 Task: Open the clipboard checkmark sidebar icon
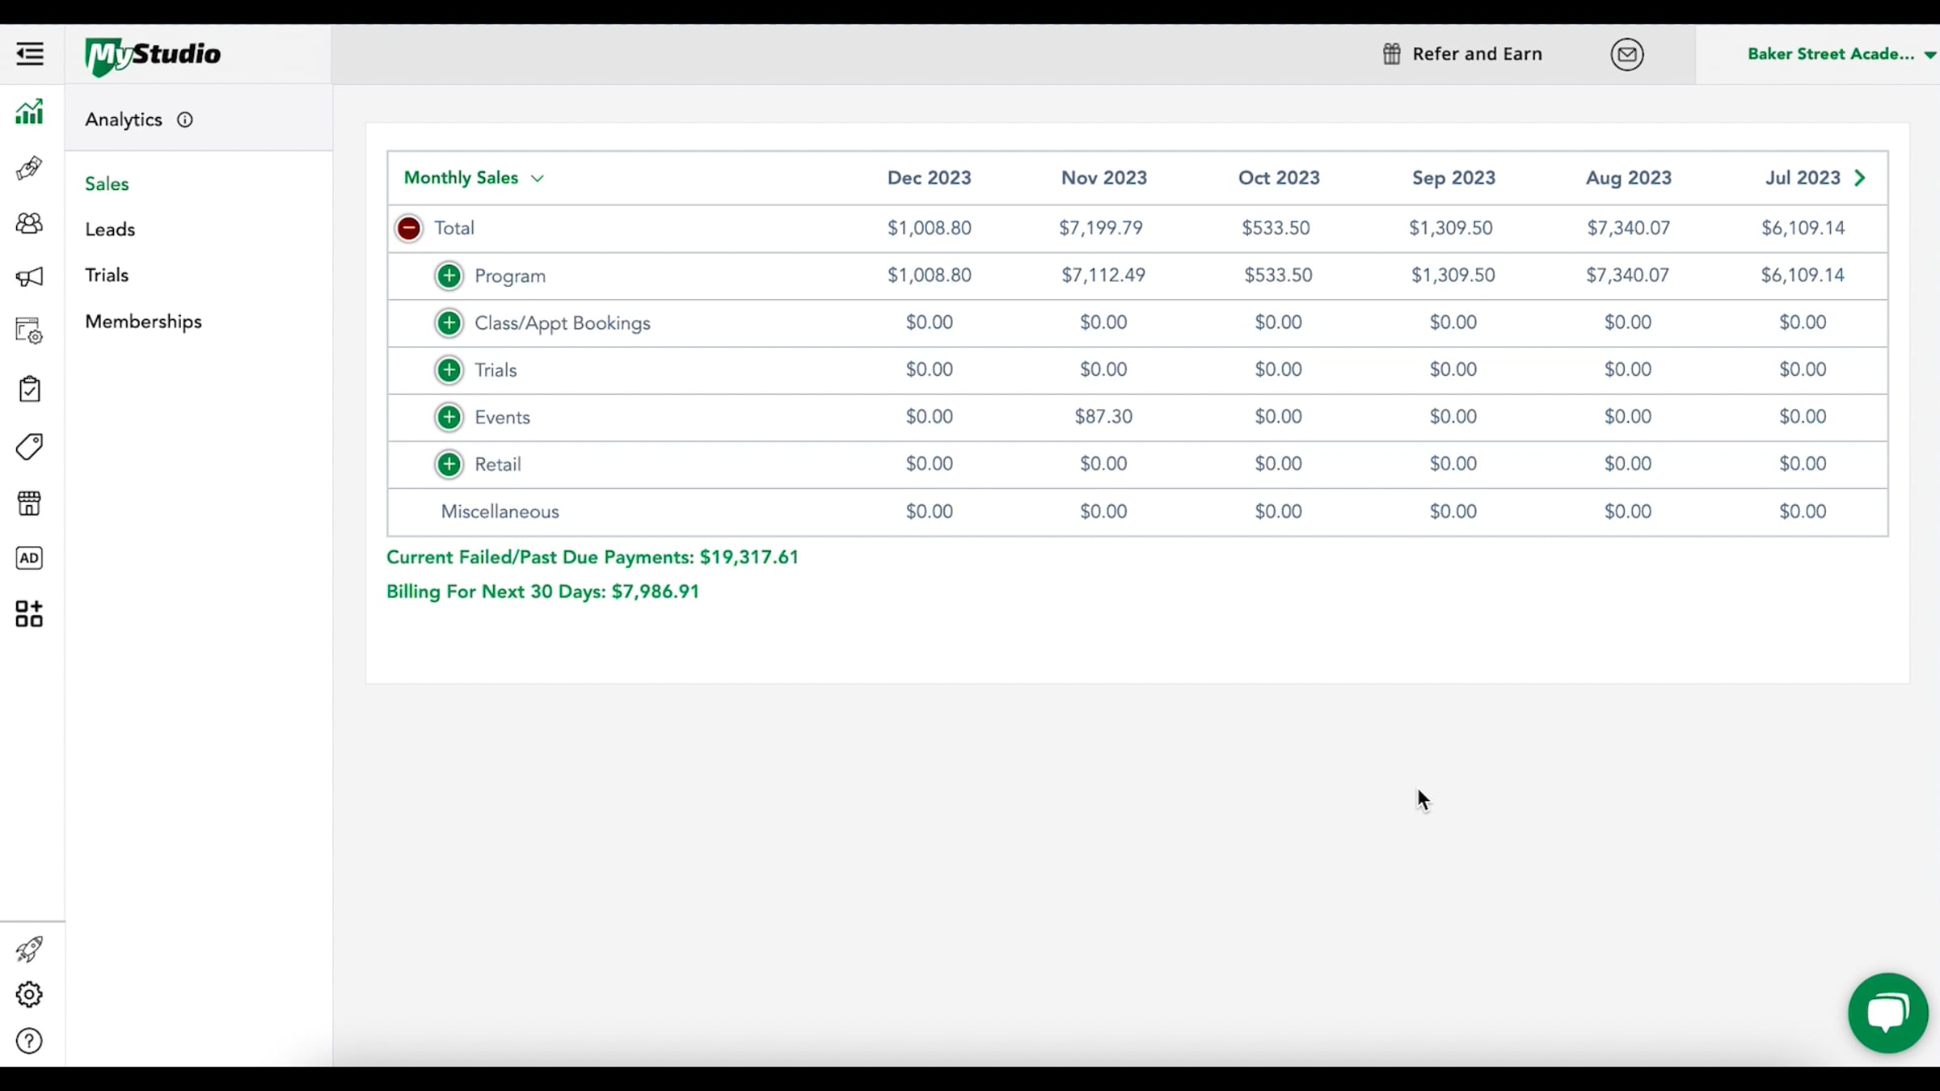pyautogui.click(x=29, y=389)
